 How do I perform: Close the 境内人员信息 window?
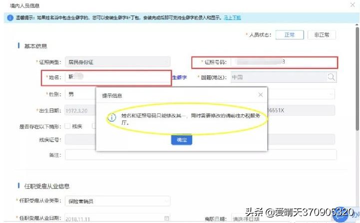[353, 4]
